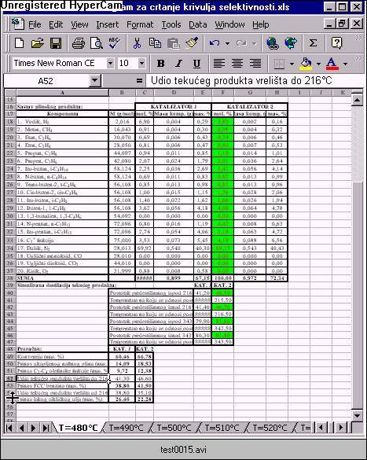Open the Help menu

261,24
